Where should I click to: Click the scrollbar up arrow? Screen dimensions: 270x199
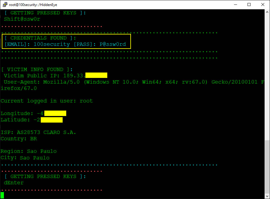point(267,12)
